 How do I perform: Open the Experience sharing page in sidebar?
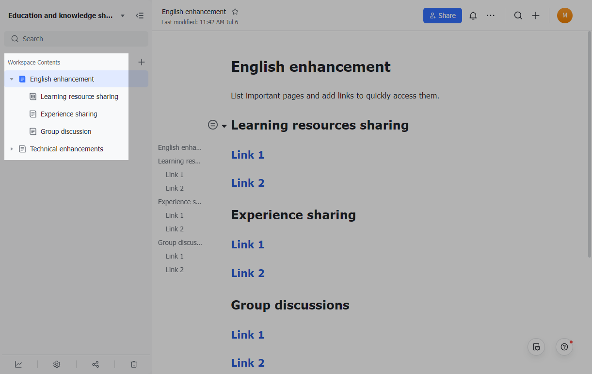click(x=69, y=114)
